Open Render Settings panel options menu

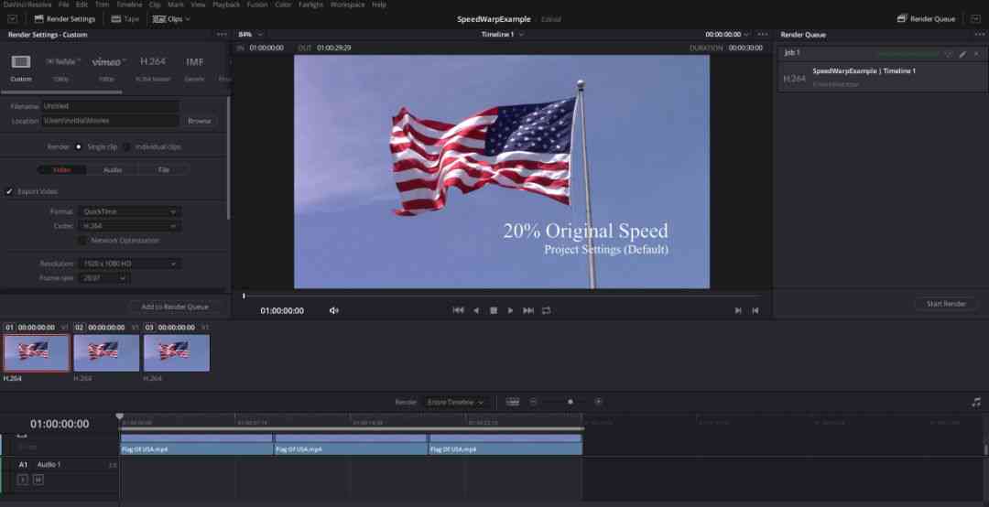222,35
